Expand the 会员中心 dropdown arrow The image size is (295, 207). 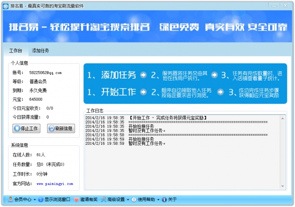35,200
